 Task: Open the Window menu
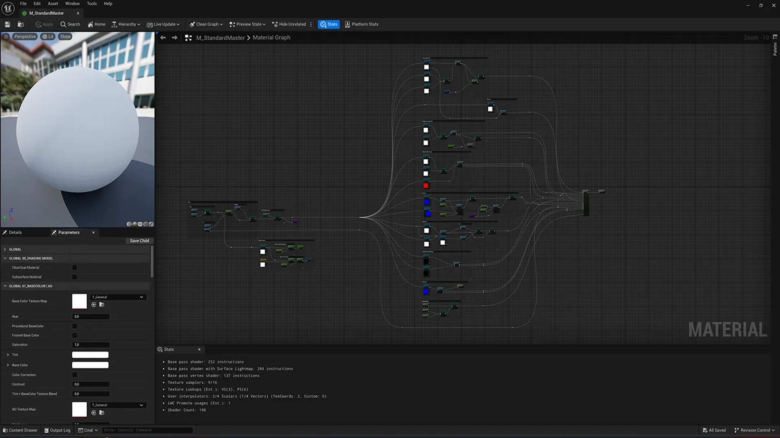point(72,3)
